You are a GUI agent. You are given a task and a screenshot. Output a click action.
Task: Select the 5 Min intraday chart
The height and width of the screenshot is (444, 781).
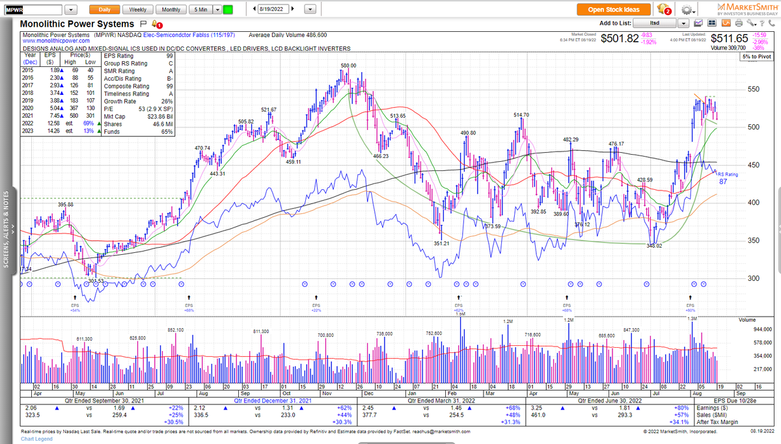[x=200, y=10]
